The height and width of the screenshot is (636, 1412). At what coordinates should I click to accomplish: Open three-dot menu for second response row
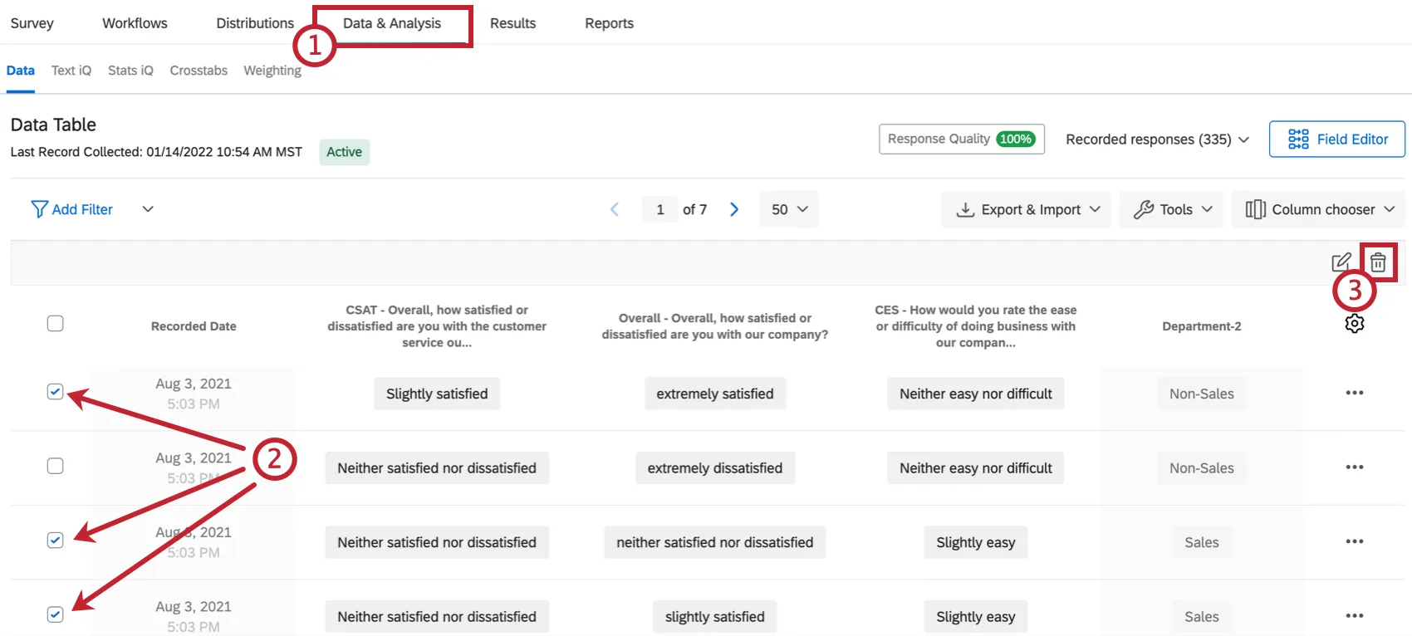click(x=1354, y=467)
